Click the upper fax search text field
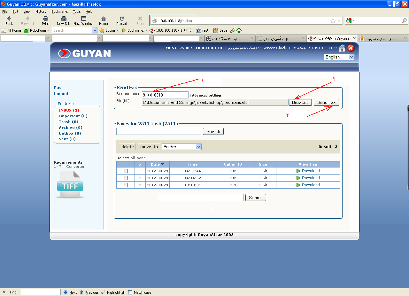 (159, 131)
